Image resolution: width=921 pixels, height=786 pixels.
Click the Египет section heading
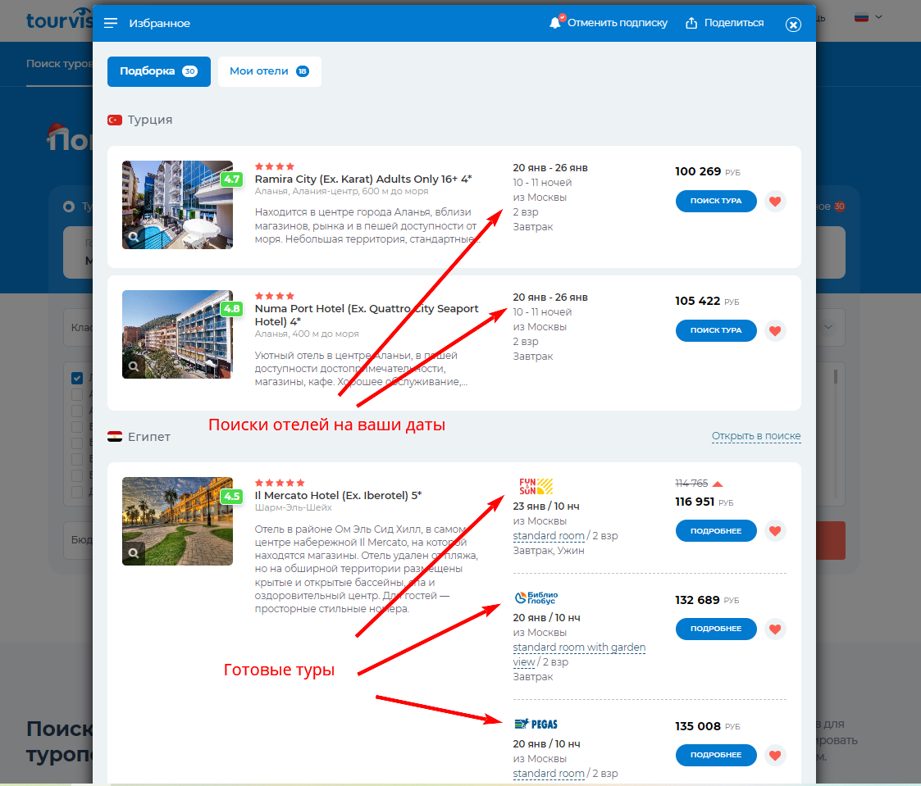point(149,437)
